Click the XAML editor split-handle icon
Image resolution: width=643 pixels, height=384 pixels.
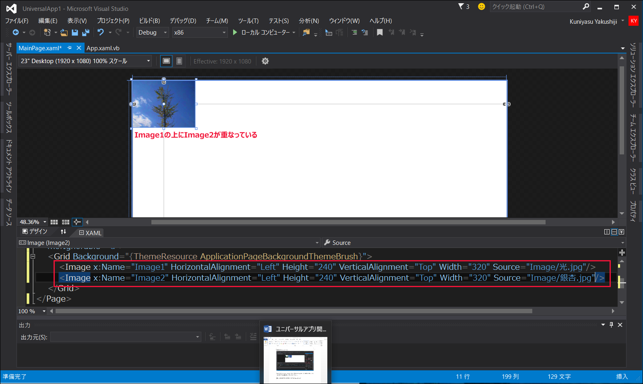[x=622, y=253]
